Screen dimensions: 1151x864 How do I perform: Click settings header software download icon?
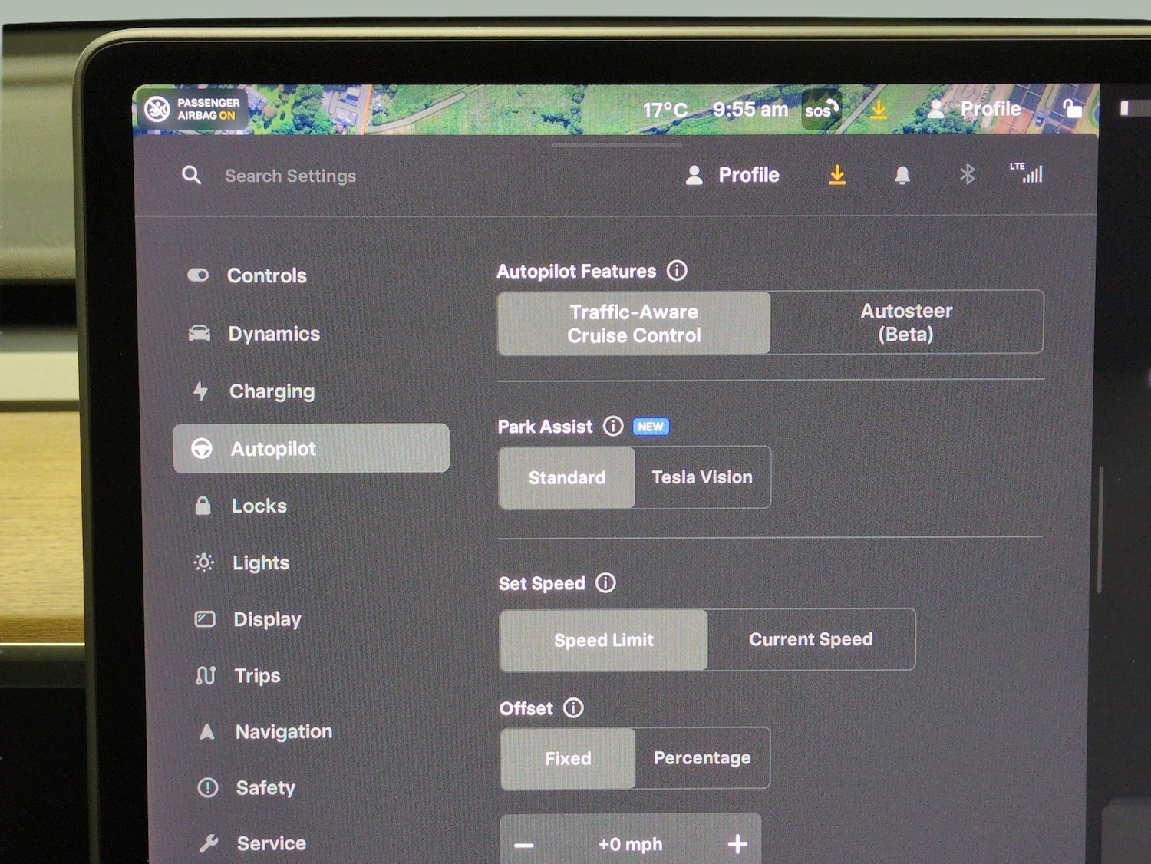[x=837, y=175]
